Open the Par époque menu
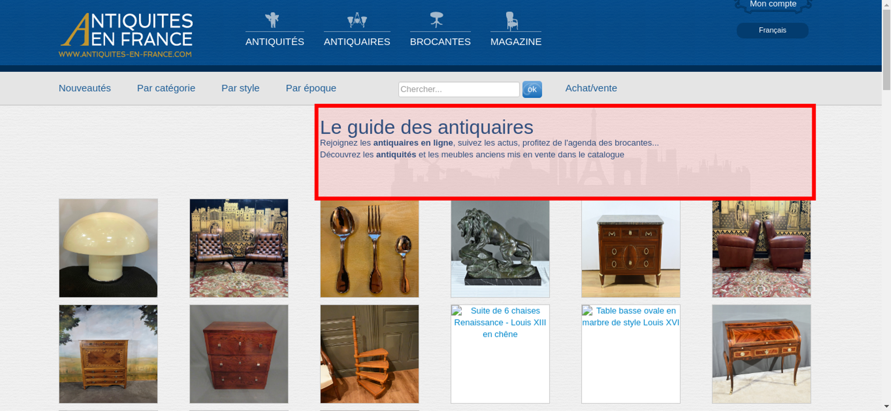Image resolution: width=891 pixels, height=411 pixels. tap(311, 88)
